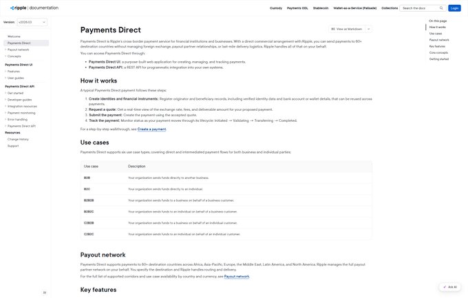468x298 pixels.
Task: Open the Welcome page in the sidebar
Action: click(x=14, y=36)
